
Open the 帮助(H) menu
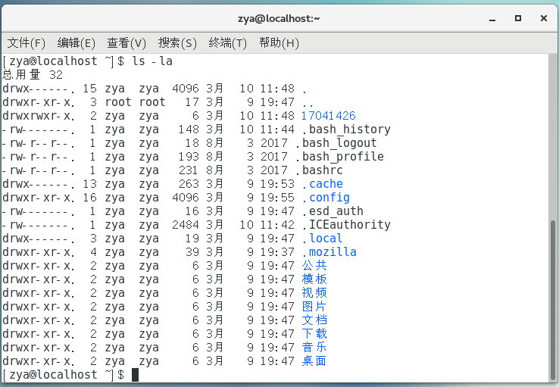tap(279, 43)
